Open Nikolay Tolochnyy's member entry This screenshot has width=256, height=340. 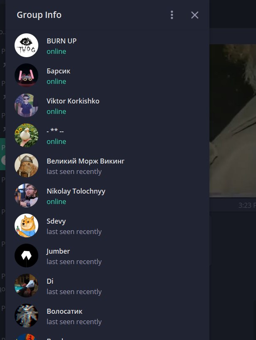pos(107,195)
